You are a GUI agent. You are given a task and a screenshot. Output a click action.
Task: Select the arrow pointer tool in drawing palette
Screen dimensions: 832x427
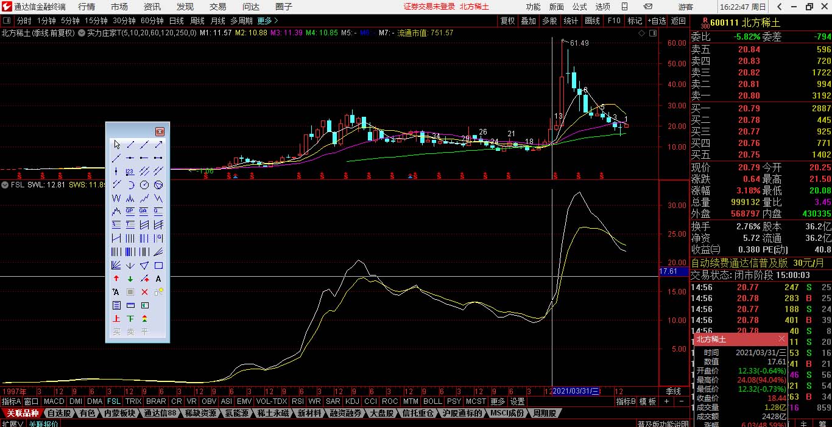coord(116,144)
